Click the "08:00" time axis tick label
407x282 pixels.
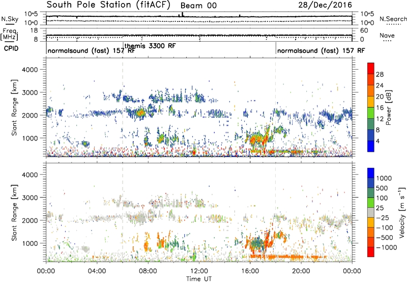click(x=148, y=271)
